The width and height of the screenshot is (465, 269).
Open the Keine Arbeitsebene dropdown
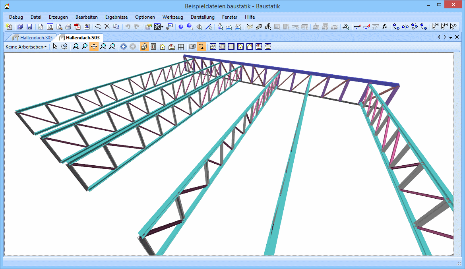coord(26,46)
